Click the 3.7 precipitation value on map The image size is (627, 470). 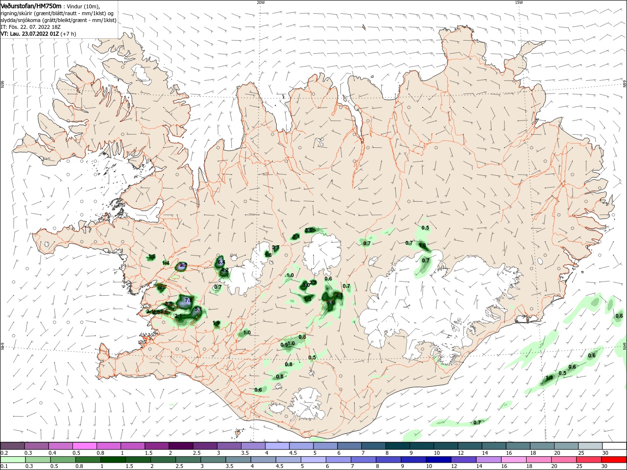tap(276, 248)
